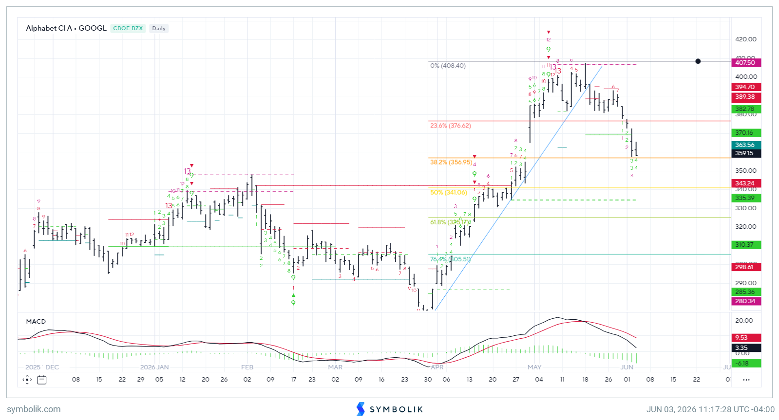This screenshot has width=779, height=420.
Task: Click the 350.00 price axis value
Action: [x=746, y=171]
